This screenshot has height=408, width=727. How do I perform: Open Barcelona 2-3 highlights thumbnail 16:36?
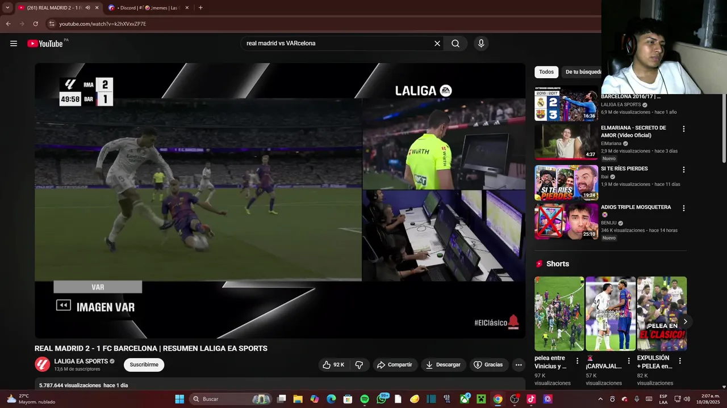[566, 104]
